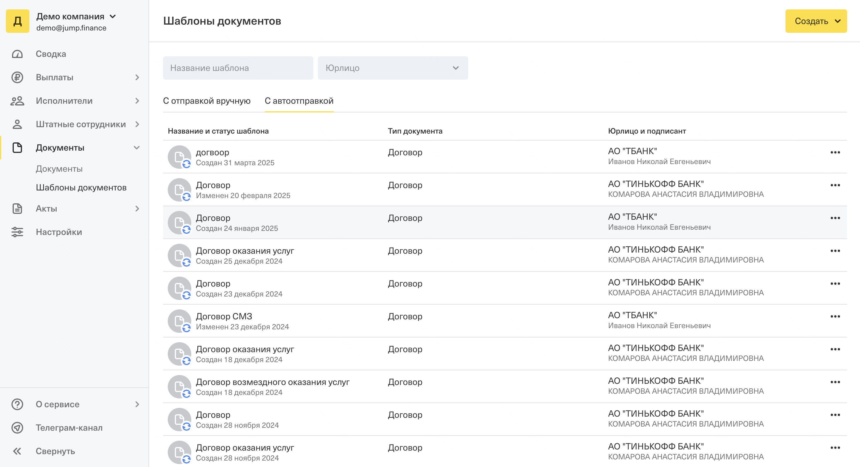
Task: Collapse the Документы sidebar section
Action: click(137, 147)
